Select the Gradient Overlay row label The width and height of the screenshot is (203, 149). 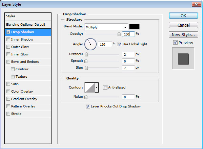(24, 99)
